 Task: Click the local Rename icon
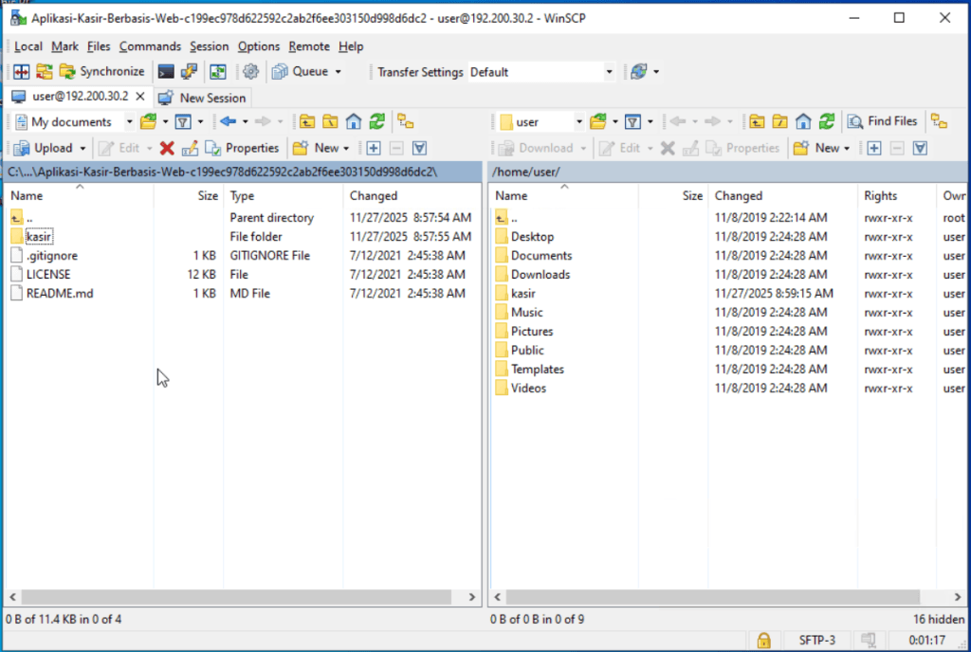pyautogui.click(x=190, y=148)
